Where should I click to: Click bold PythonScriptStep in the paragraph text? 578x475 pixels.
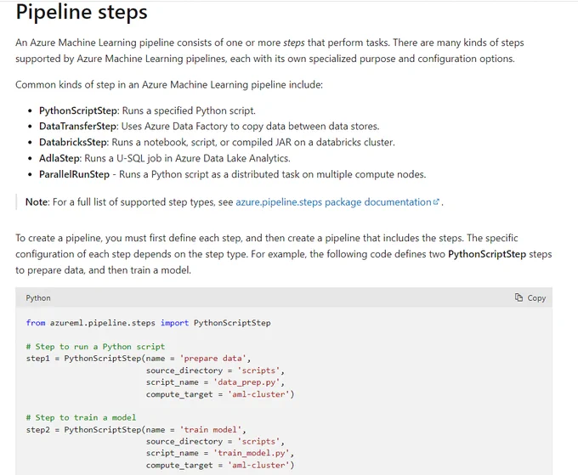[487, 254]
